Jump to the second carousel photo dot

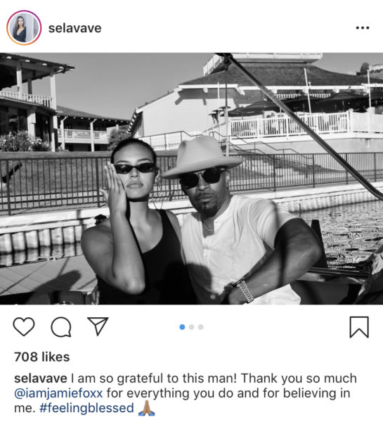(191, 327)
